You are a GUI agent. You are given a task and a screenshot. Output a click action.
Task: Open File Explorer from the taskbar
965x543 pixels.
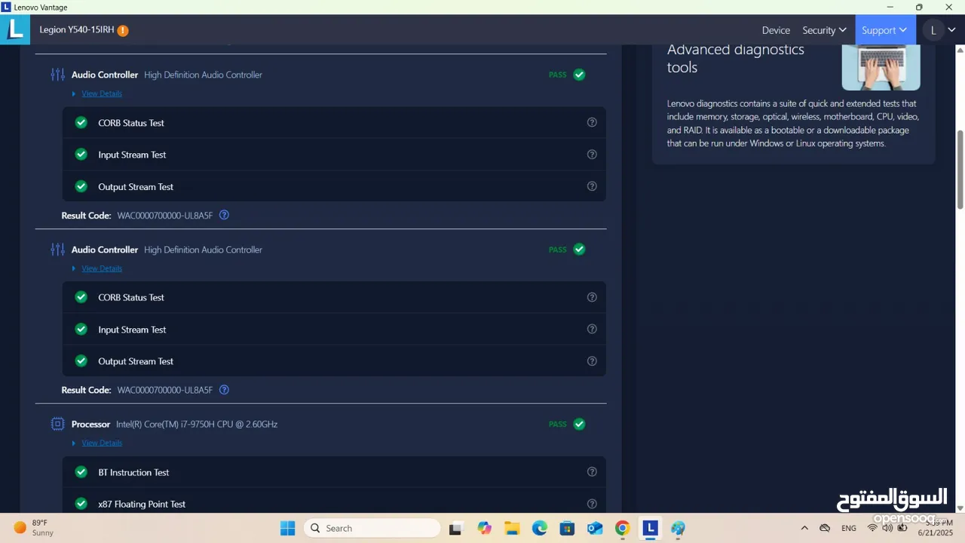click(512, 529)
